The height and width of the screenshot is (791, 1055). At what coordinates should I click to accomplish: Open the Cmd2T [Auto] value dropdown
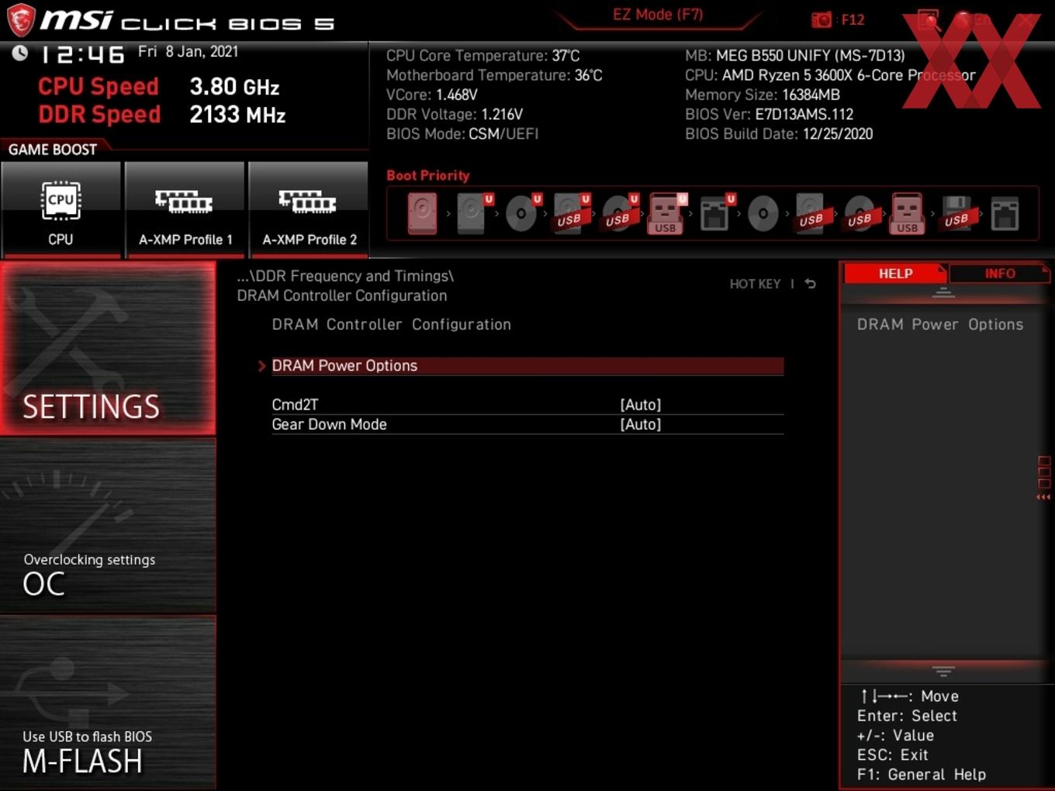pos(641,405)
